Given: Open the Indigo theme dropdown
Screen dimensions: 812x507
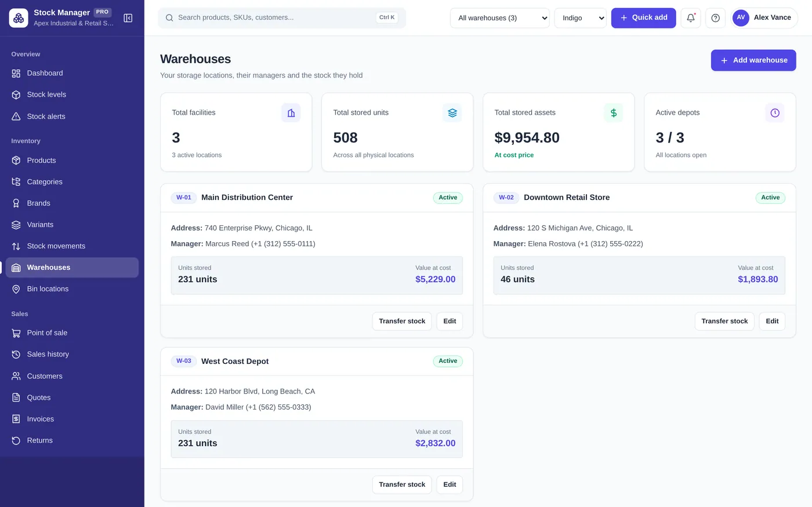Looking at the screenshot, I should pos(581,18).
